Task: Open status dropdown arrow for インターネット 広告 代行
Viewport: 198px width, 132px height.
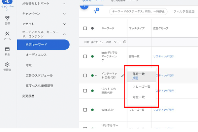Action: (96, 76)
